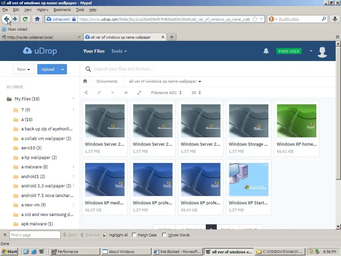
Task: Click the Your Files link
Action: (94, 51)
